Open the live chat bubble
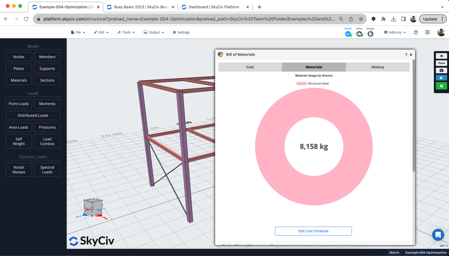The width and height of the screenshot is (449, 256). [438, 235]
